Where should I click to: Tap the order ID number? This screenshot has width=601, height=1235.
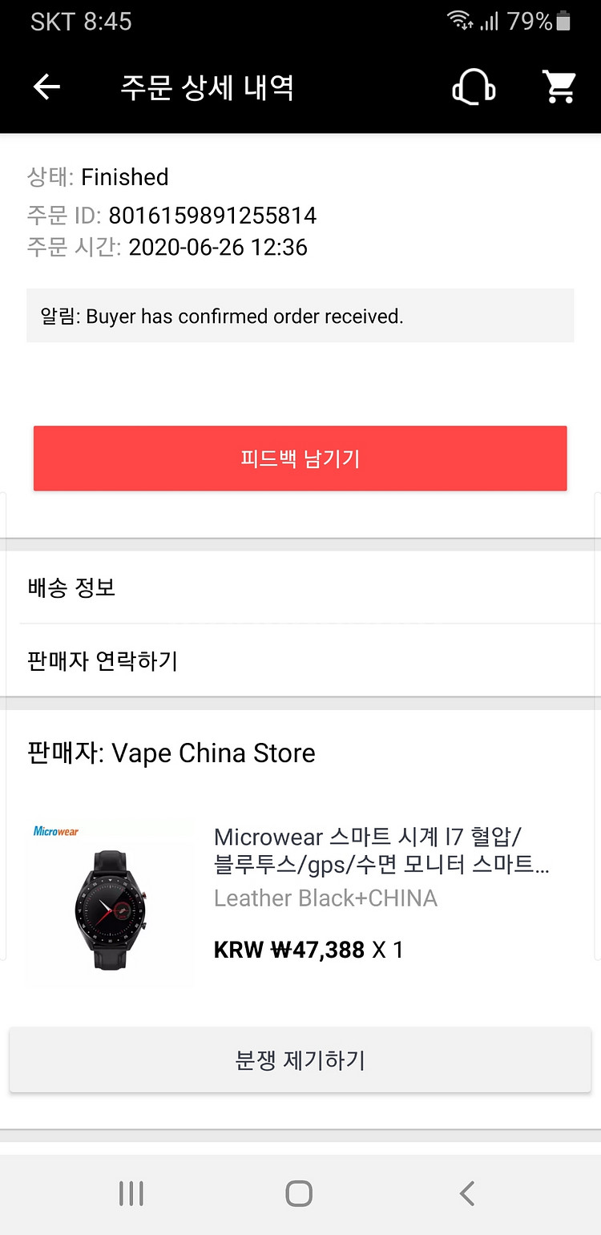(212, 216)
